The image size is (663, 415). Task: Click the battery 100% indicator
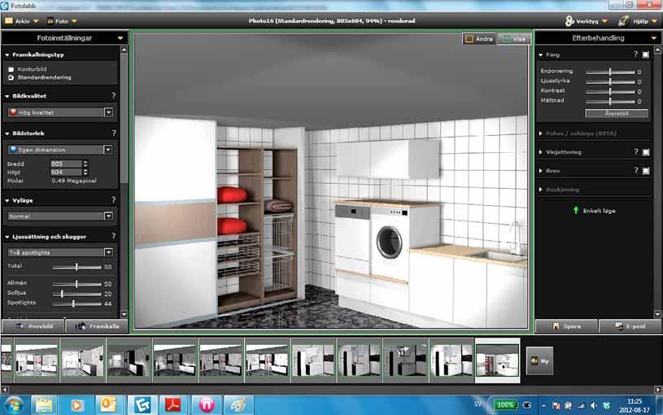505,405
